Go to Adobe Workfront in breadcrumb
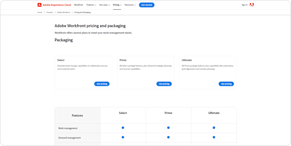 [64, 12]
